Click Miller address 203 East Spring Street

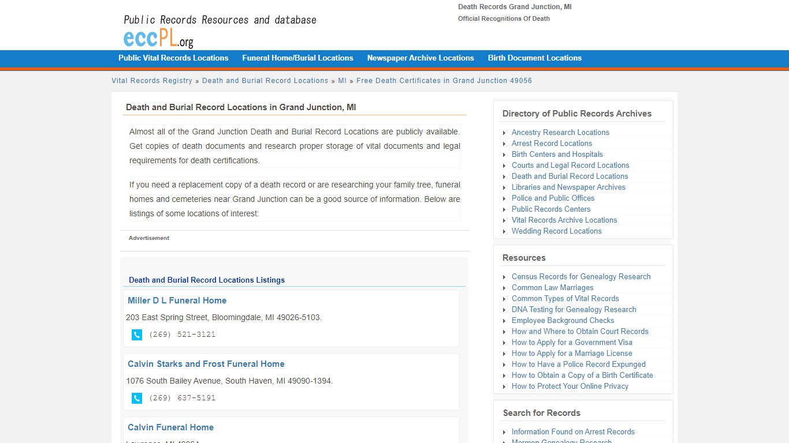pos(224,317)
